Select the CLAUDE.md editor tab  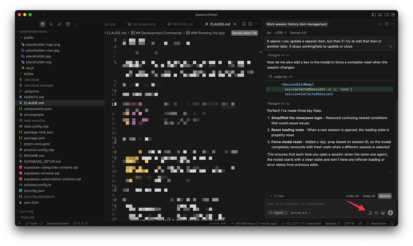(x=220, y=24)
